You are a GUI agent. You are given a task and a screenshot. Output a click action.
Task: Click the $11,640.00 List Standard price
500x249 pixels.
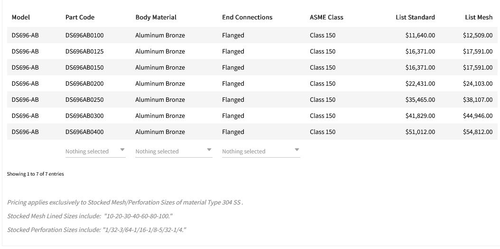tap(420, 36)
